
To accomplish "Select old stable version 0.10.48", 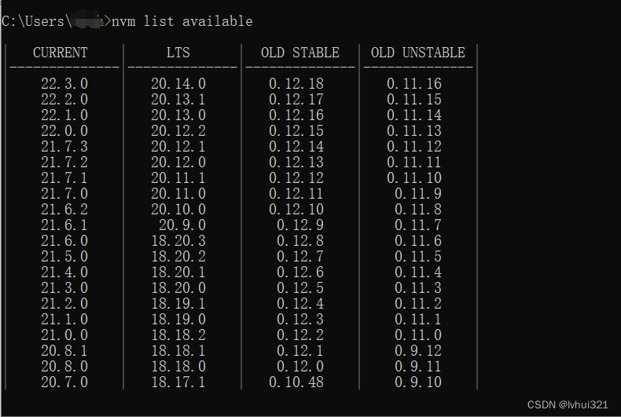I will pyautogui.click(x=296, y=382).
